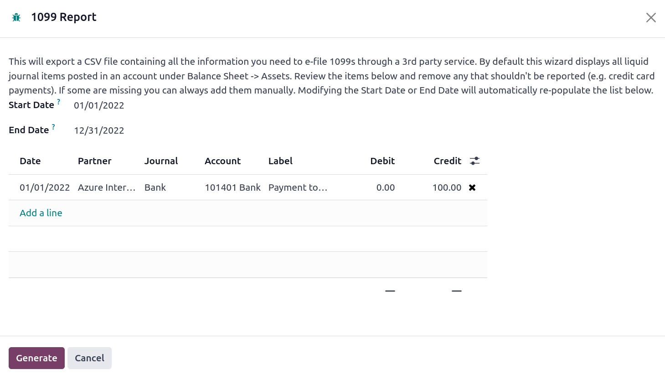Click the Cancel button

89,358
